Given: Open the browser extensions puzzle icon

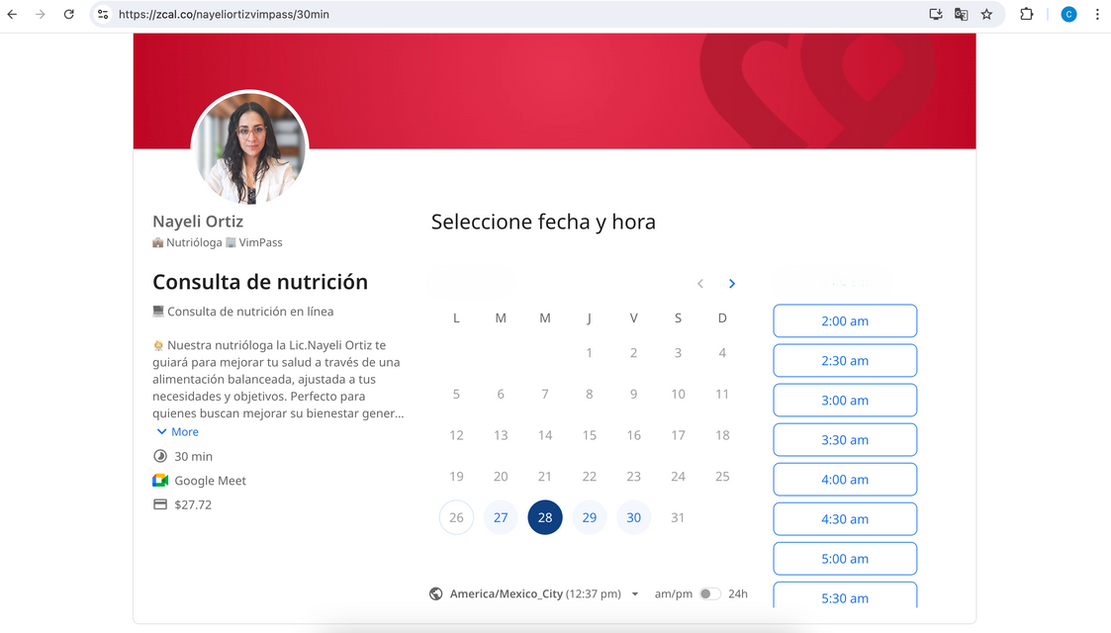Looking at the screenshot, I should (1026, 15).
